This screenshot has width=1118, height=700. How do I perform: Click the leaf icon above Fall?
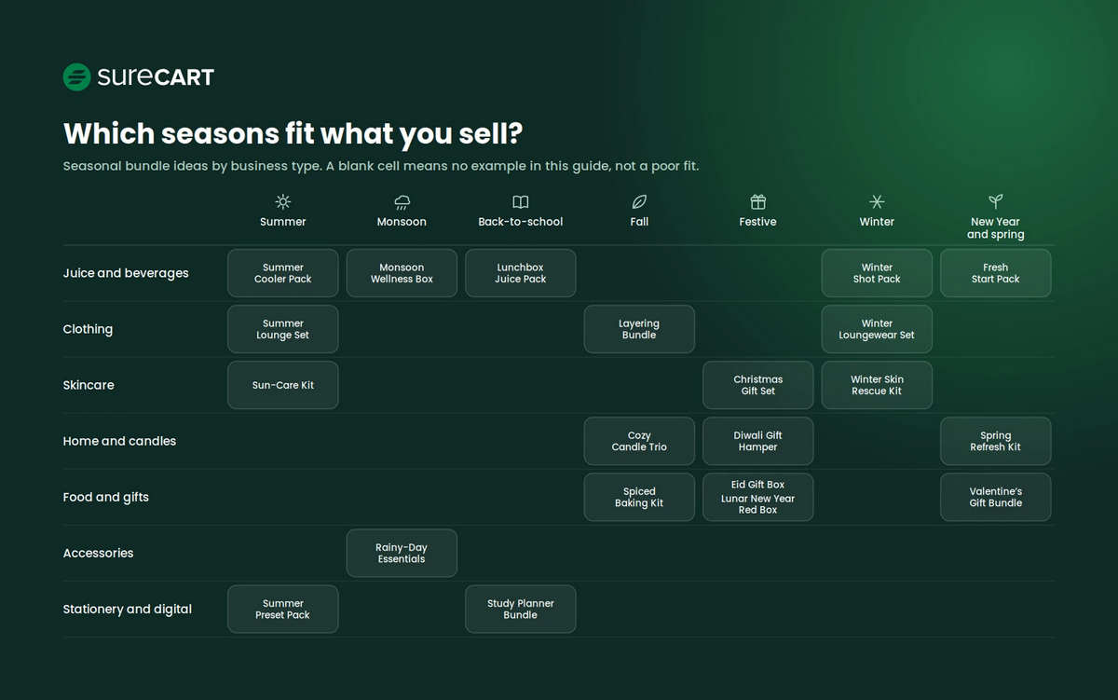639,201
